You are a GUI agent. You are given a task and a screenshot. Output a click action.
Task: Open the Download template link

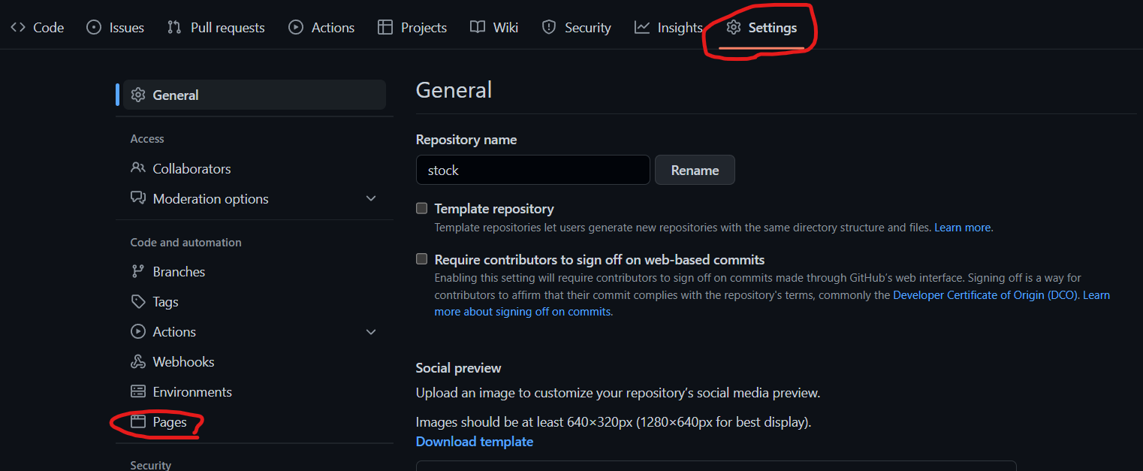tap(475, 442)
